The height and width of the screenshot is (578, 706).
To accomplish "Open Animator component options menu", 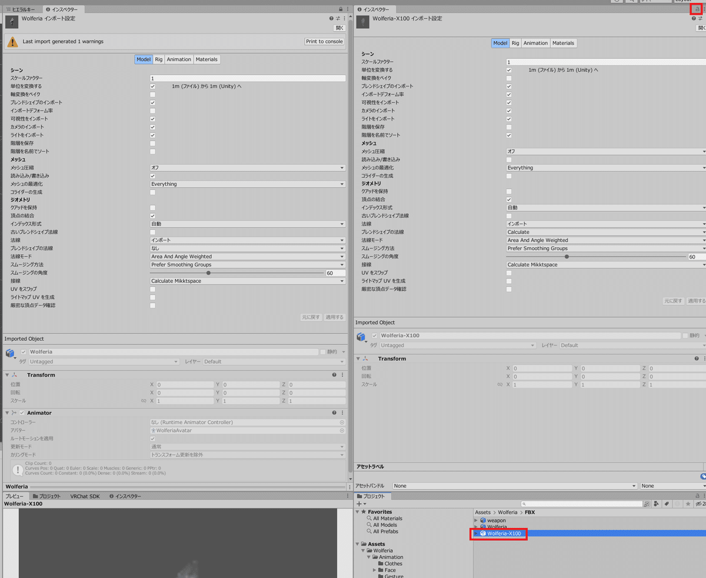I will (x=343, y=413).
